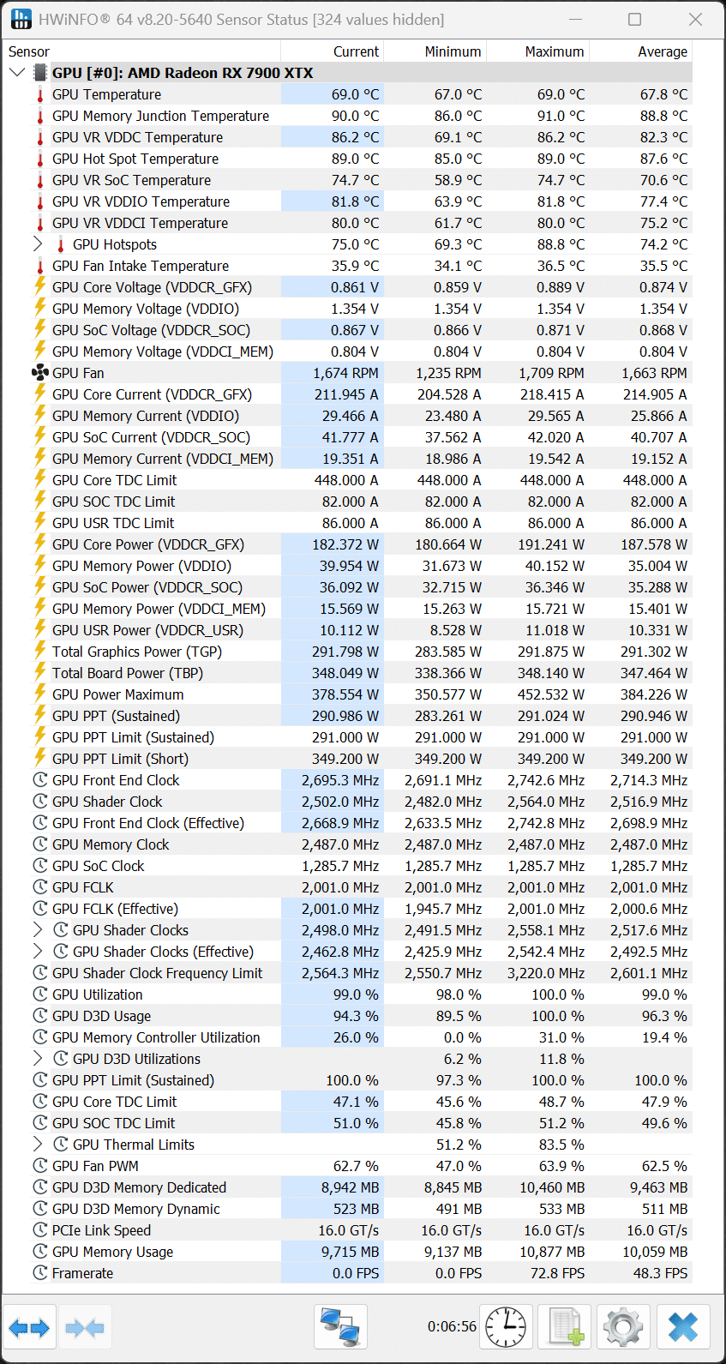Select GPU Shader Clock Frequency Limit row

tap(348, 973)
